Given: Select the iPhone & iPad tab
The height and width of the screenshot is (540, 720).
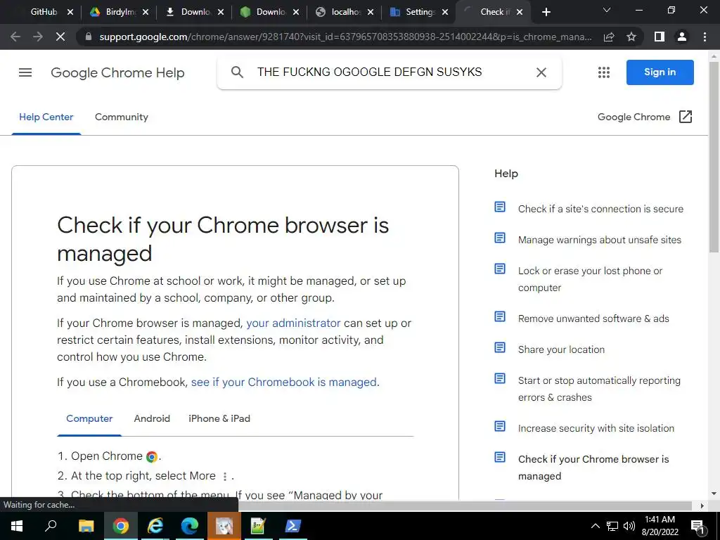Looking at the screenshot, I should (219, 419).
